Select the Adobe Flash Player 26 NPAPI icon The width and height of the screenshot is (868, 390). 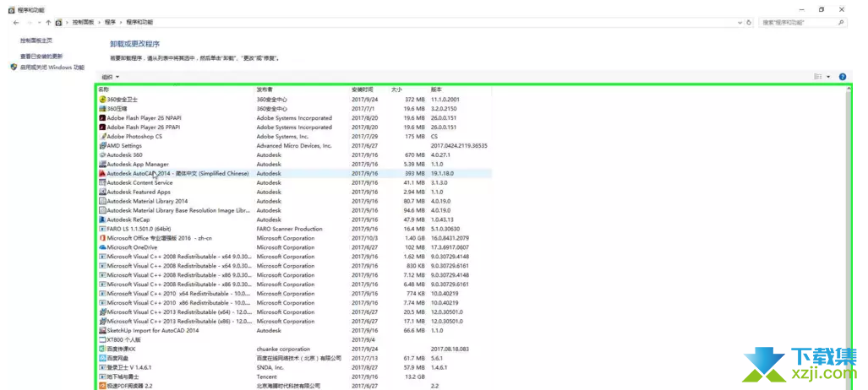pos(102,118)
